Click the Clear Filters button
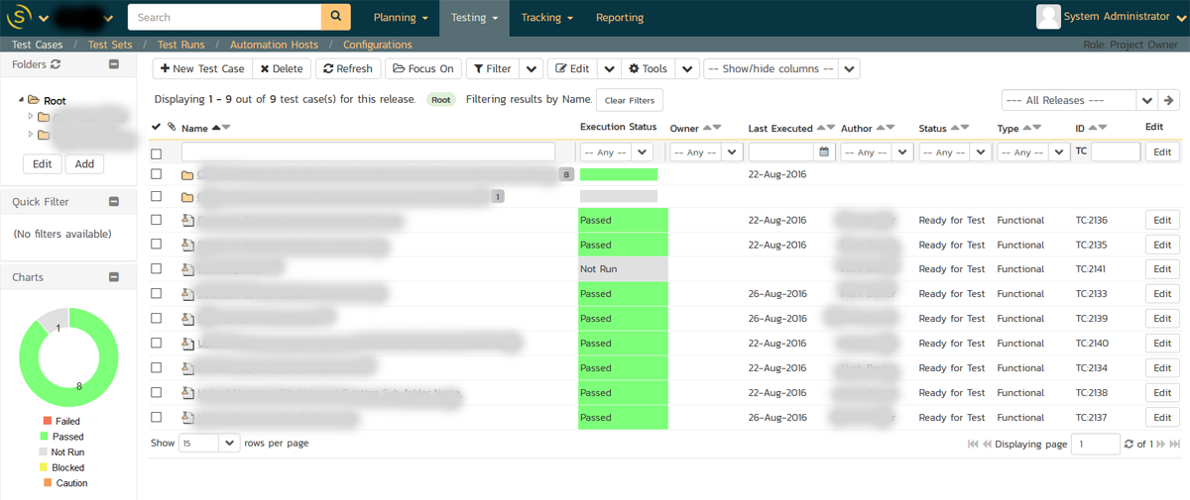 629,101
